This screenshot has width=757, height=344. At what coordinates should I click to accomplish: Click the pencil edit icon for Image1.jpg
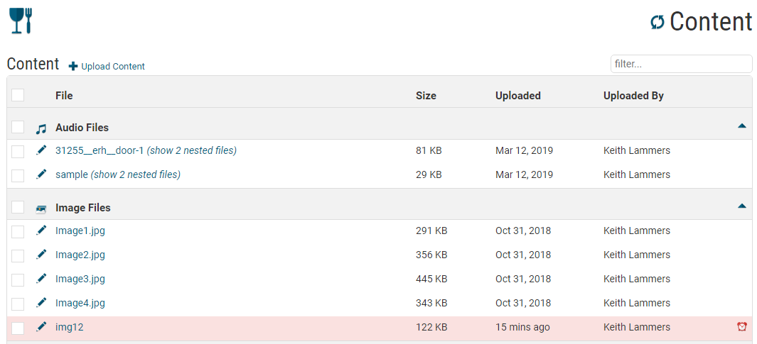(41, 231)
